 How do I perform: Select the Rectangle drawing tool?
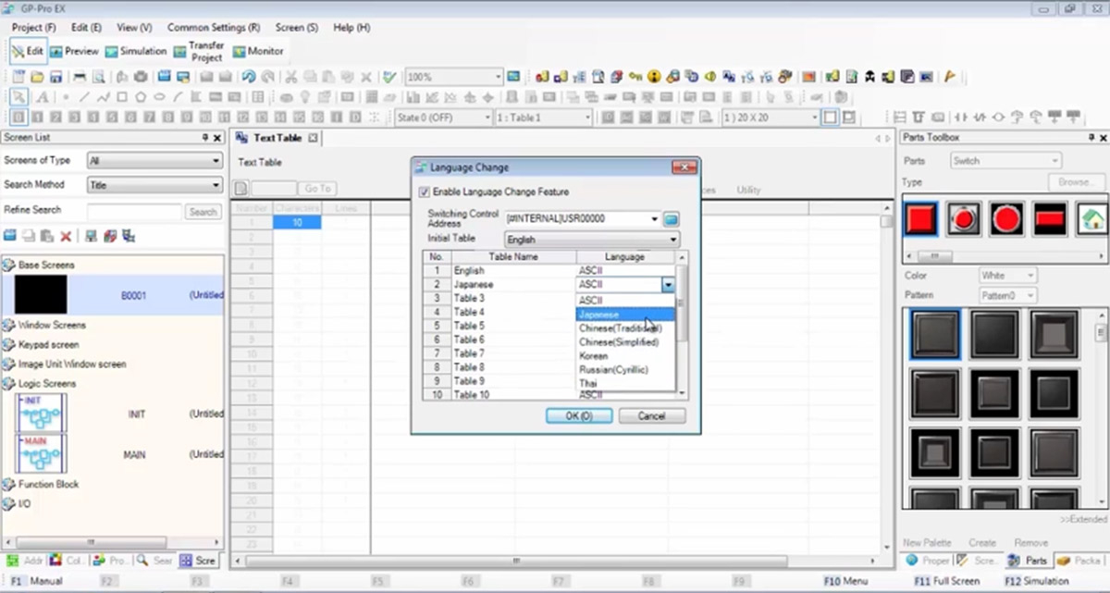point(121,97)
